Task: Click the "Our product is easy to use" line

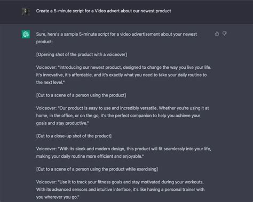Action: (122, 108)
